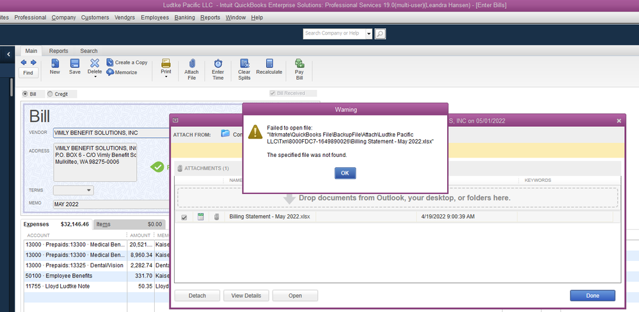The height and width of the screenshot is (312, 639).
Task: Expand the Terms dropdown
Action: pyautogui.click(x=89, y=190)
